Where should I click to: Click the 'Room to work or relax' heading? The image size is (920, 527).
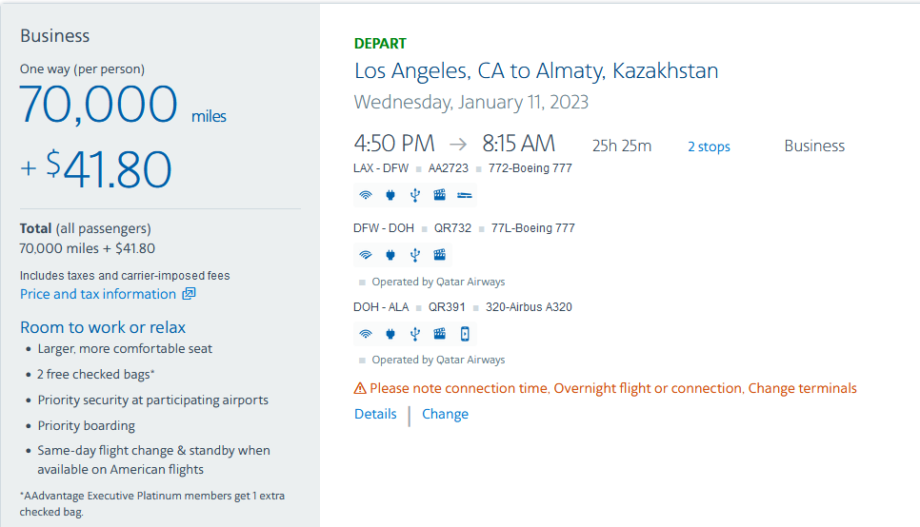pos(103,327)
